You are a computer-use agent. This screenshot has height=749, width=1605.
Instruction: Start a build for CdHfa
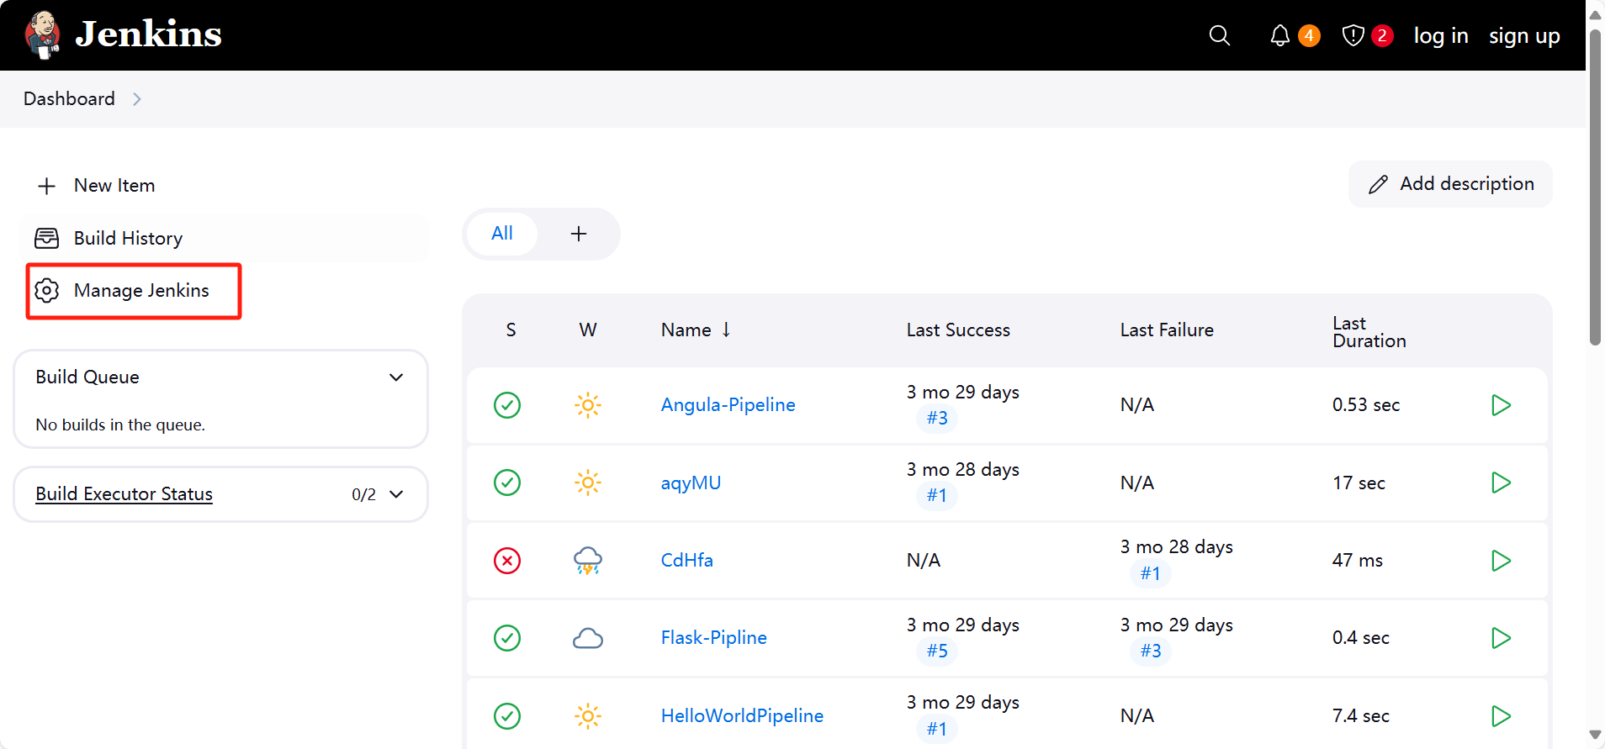pyautogui.click(x=1501, y=561)
